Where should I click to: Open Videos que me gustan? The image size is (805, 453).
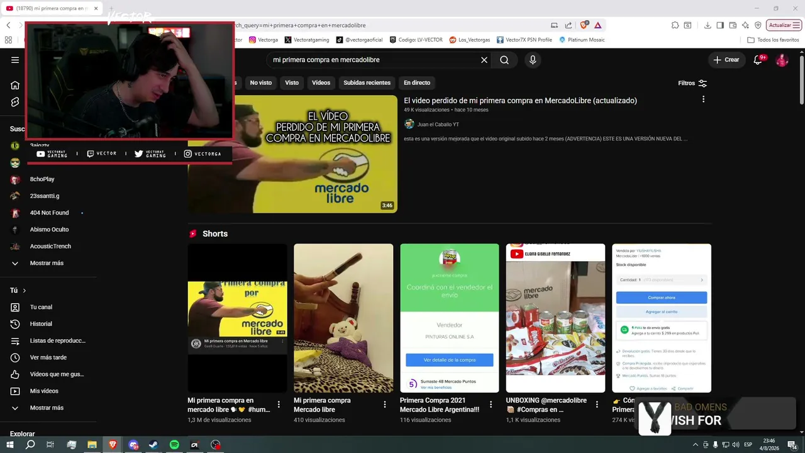point(57,374)
